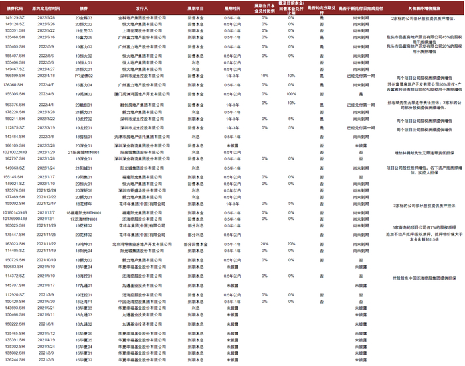Click the date cell 2021/6/30
The image size is (465, 366).
46,302
